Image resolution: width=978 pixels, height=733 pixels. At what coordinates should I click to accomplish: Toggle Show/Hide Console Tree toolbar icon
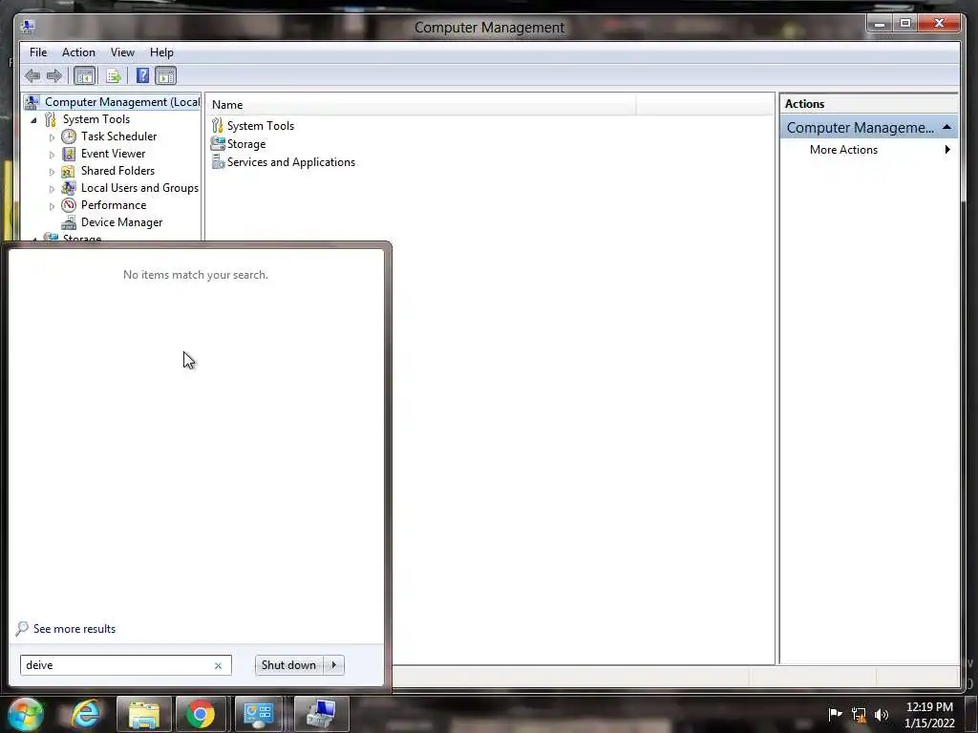(84, 76)
